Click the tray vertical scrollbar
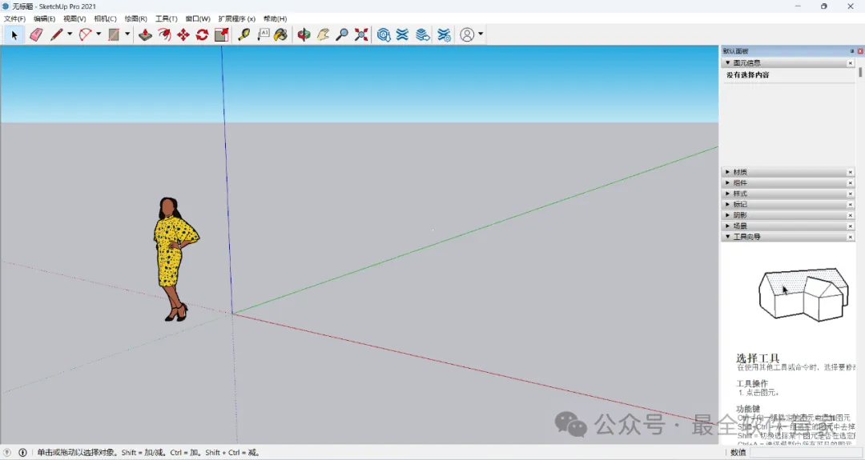The image size is (865, 460). [860, 72]
